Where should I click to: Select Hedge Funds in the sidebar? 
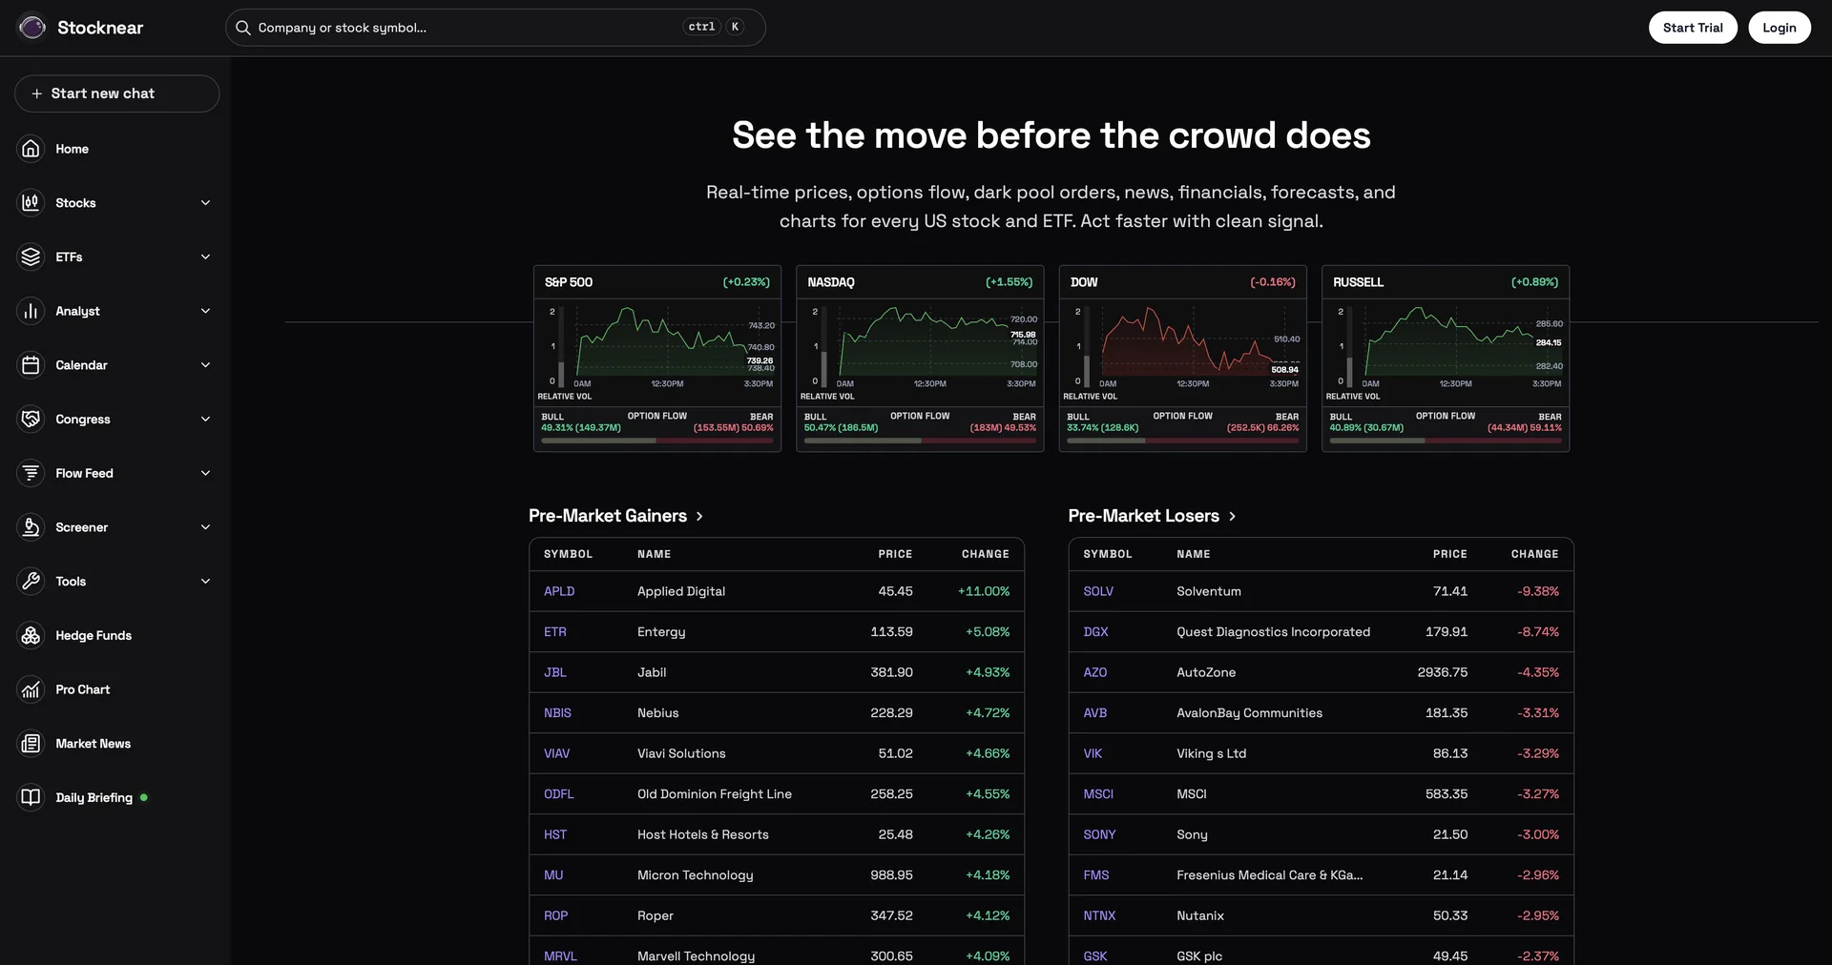[94, 635]
